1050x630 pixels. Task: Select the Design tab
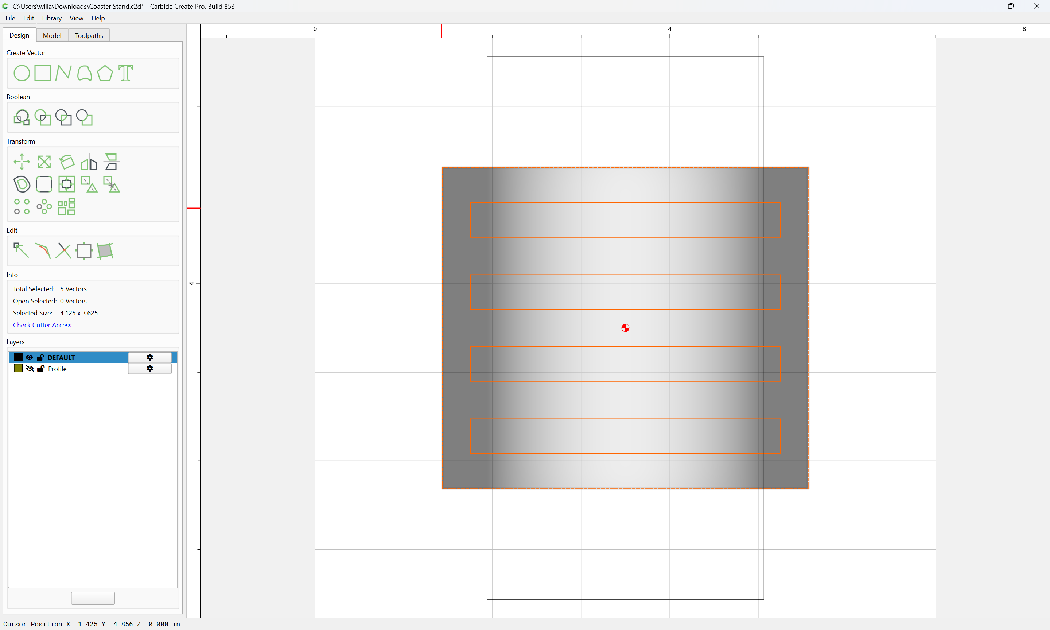coord(20,35)
